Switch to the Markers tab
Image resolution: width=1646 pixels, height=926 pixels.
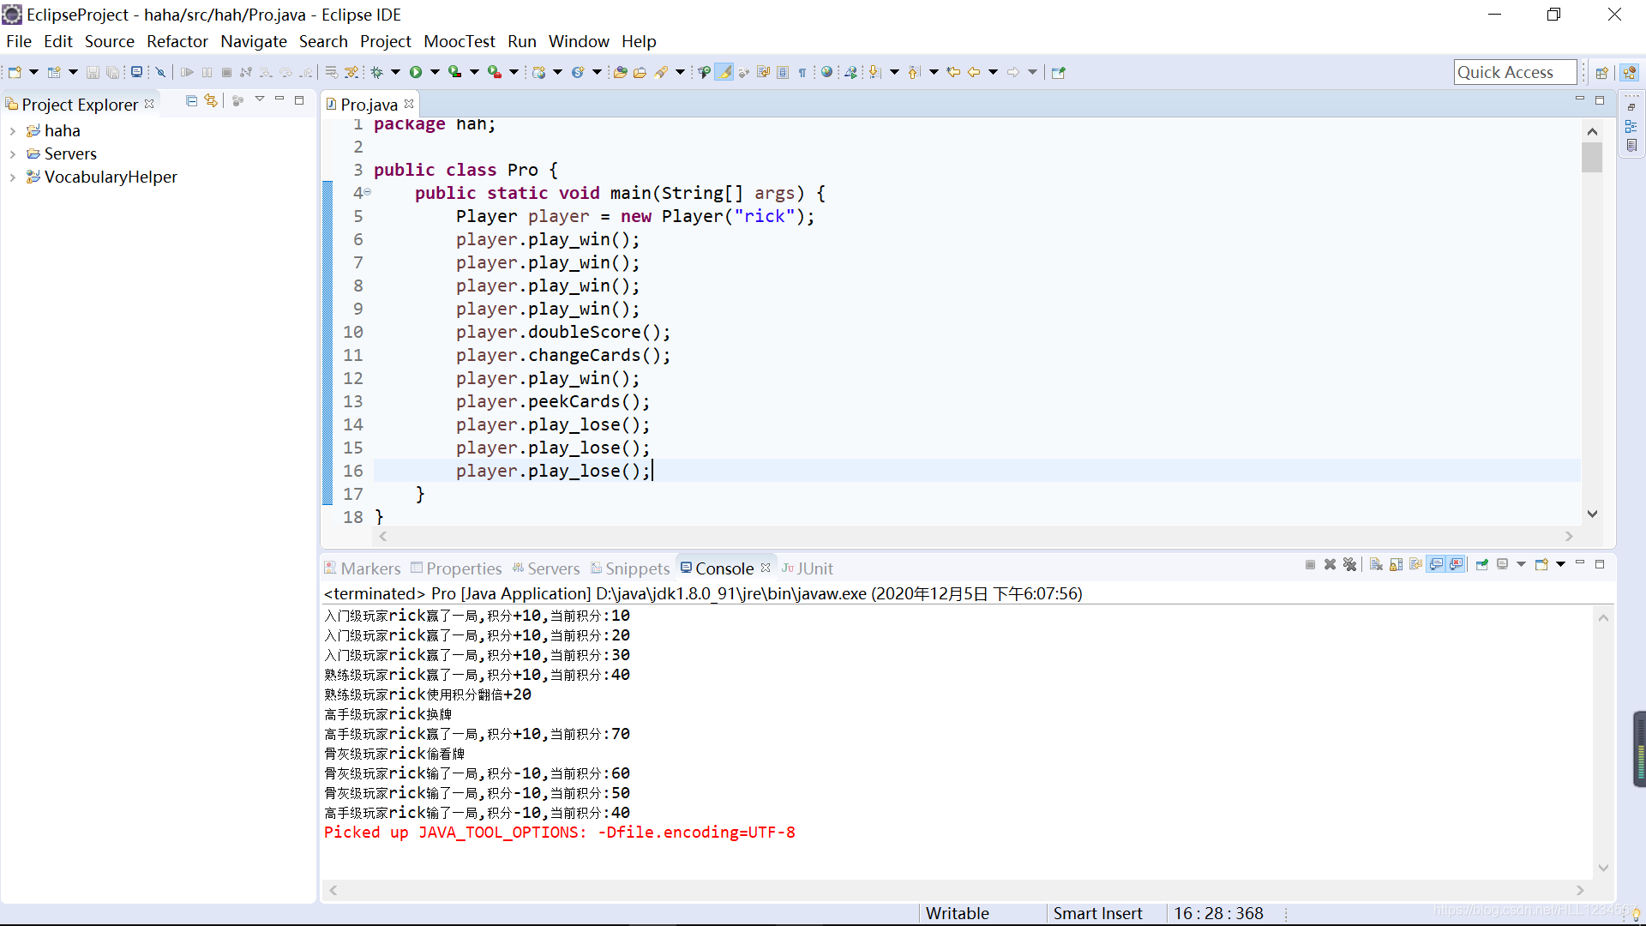click(369, 568)
